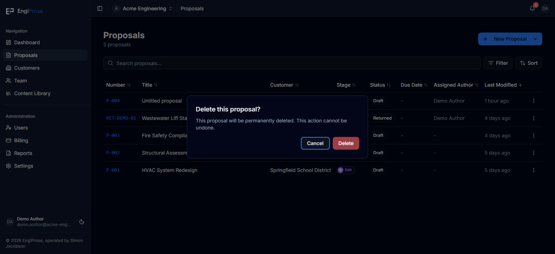Open Settings page
This screenshot has height=254, width=555.
(45, 166)
